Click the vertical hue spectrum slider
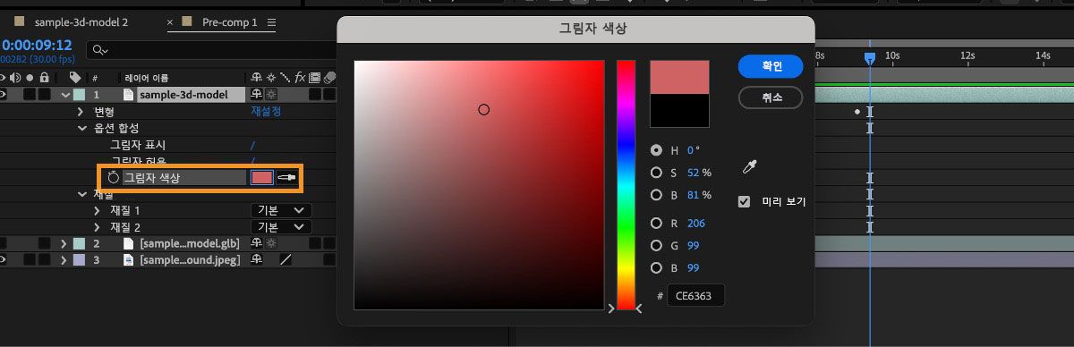Image resolution: width=1074 pixels, height=347 pixels. click(x=626, y=184)
